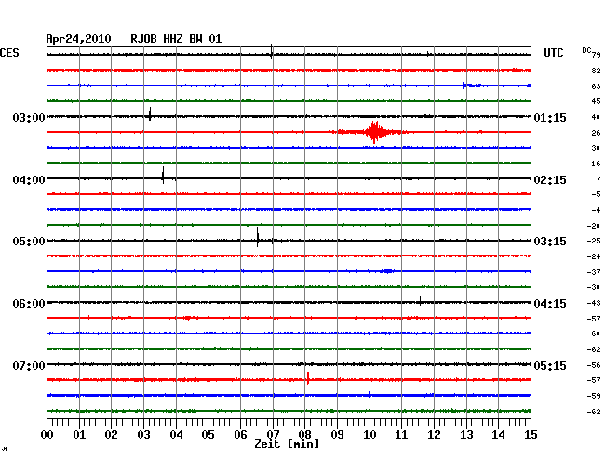Click the black spike on the 04:15 trace

pyautogui.click(x=420, y=301)
